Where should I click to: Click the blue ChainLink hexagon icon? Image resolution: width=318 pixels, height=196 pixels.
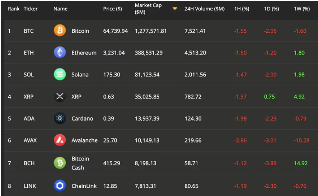click(x=60, y=186)
